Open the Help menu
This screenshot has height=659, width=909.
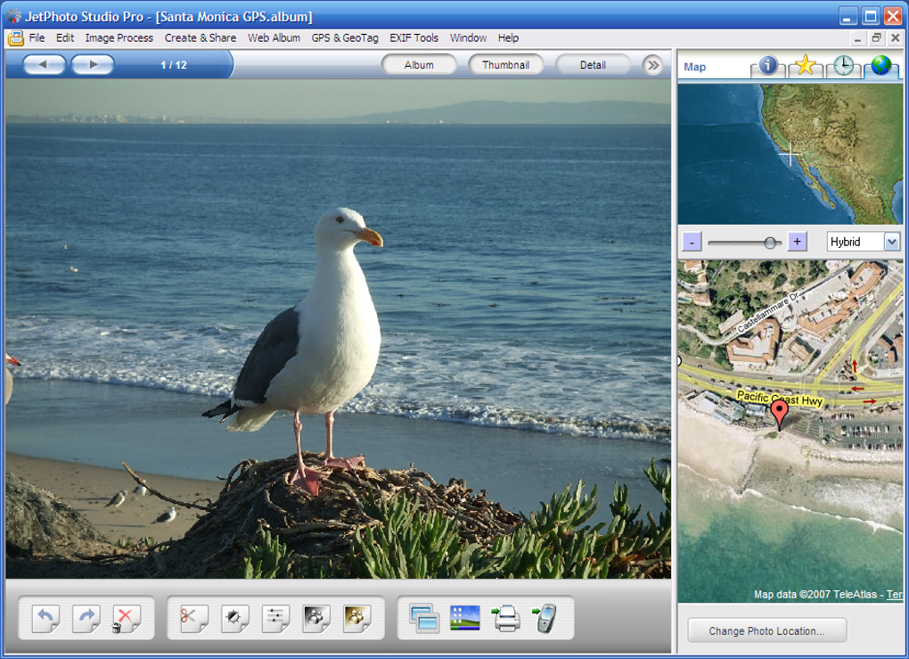click(508, 37)
